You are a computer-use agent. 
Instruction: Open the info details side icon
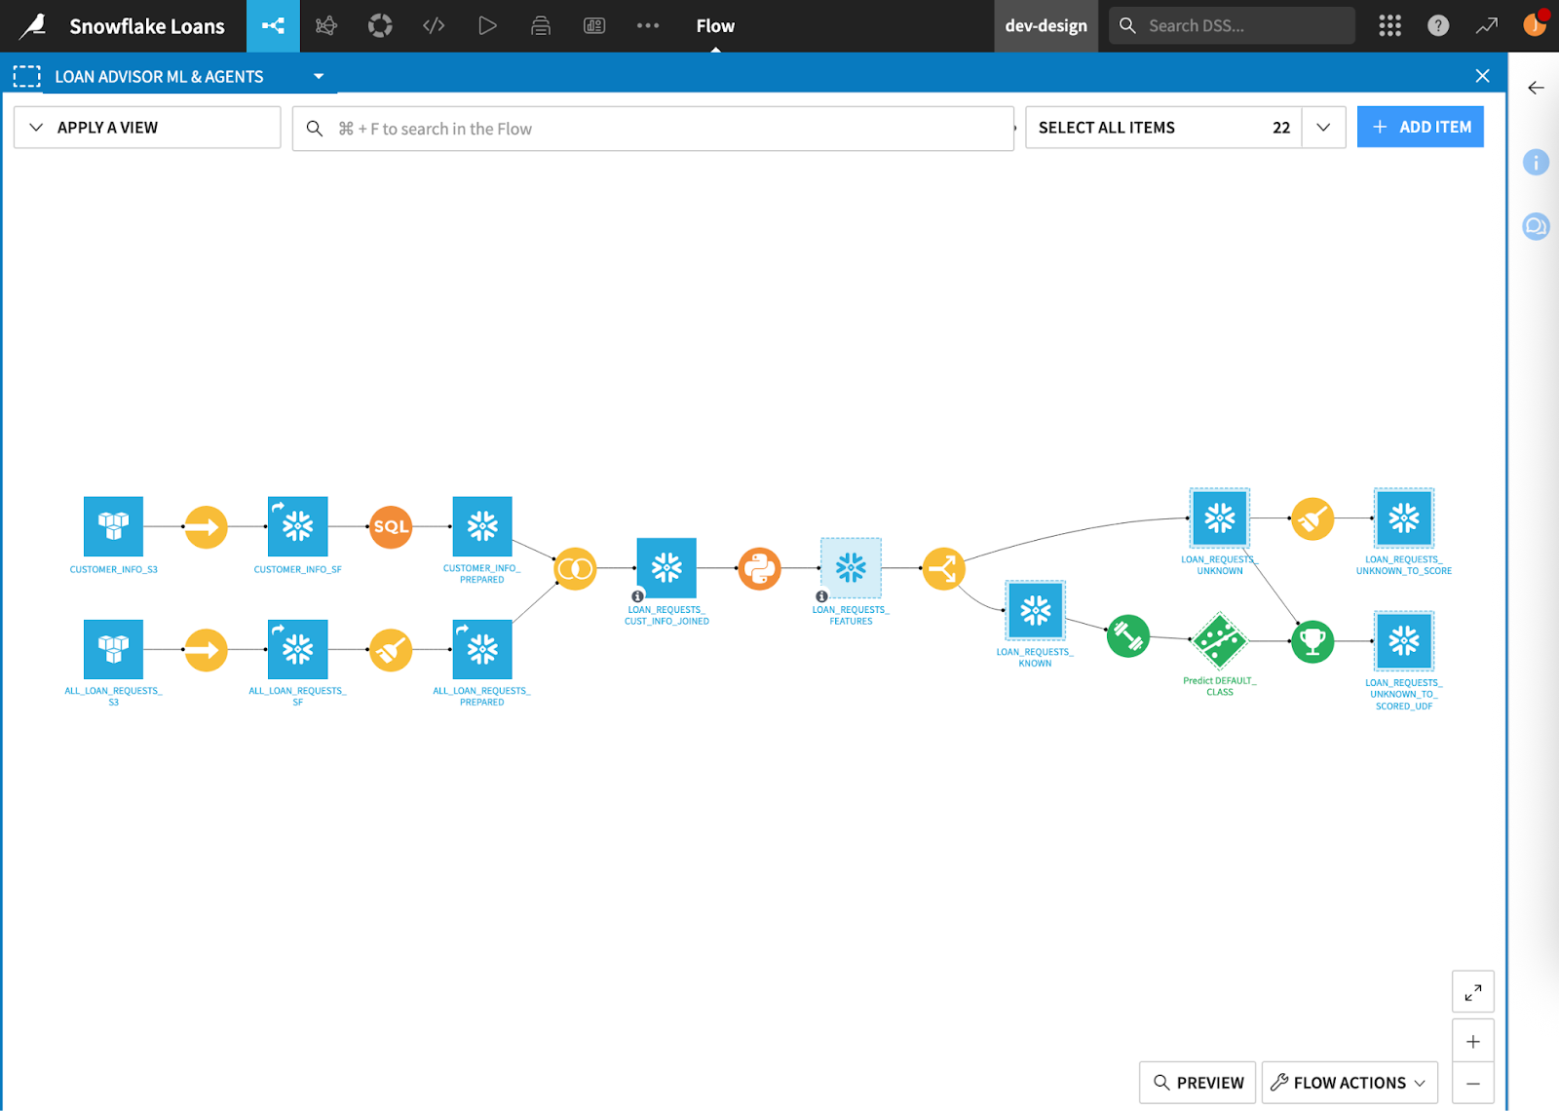(1536, 162)
